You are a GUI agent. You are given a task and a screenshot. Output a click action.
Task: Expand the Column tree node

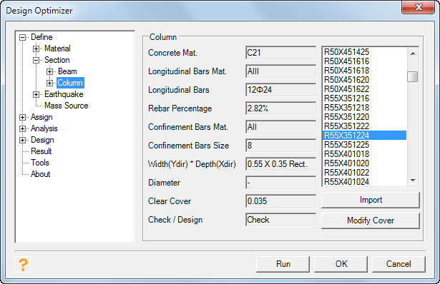(x=49, y=83)
